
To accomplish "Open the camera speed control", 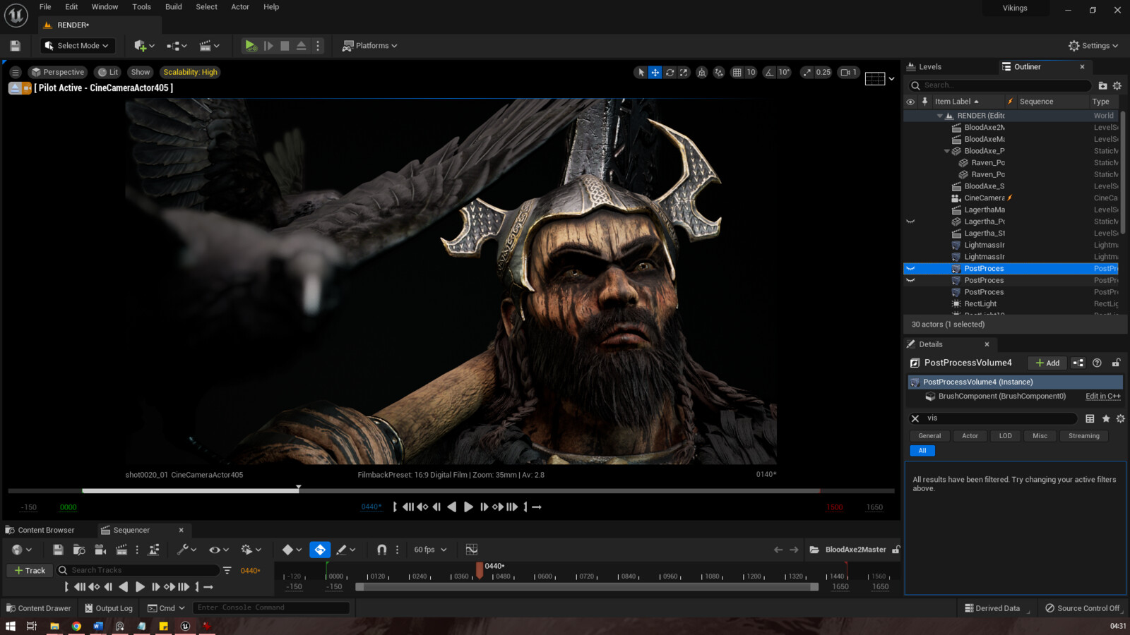I will (848, 72).
